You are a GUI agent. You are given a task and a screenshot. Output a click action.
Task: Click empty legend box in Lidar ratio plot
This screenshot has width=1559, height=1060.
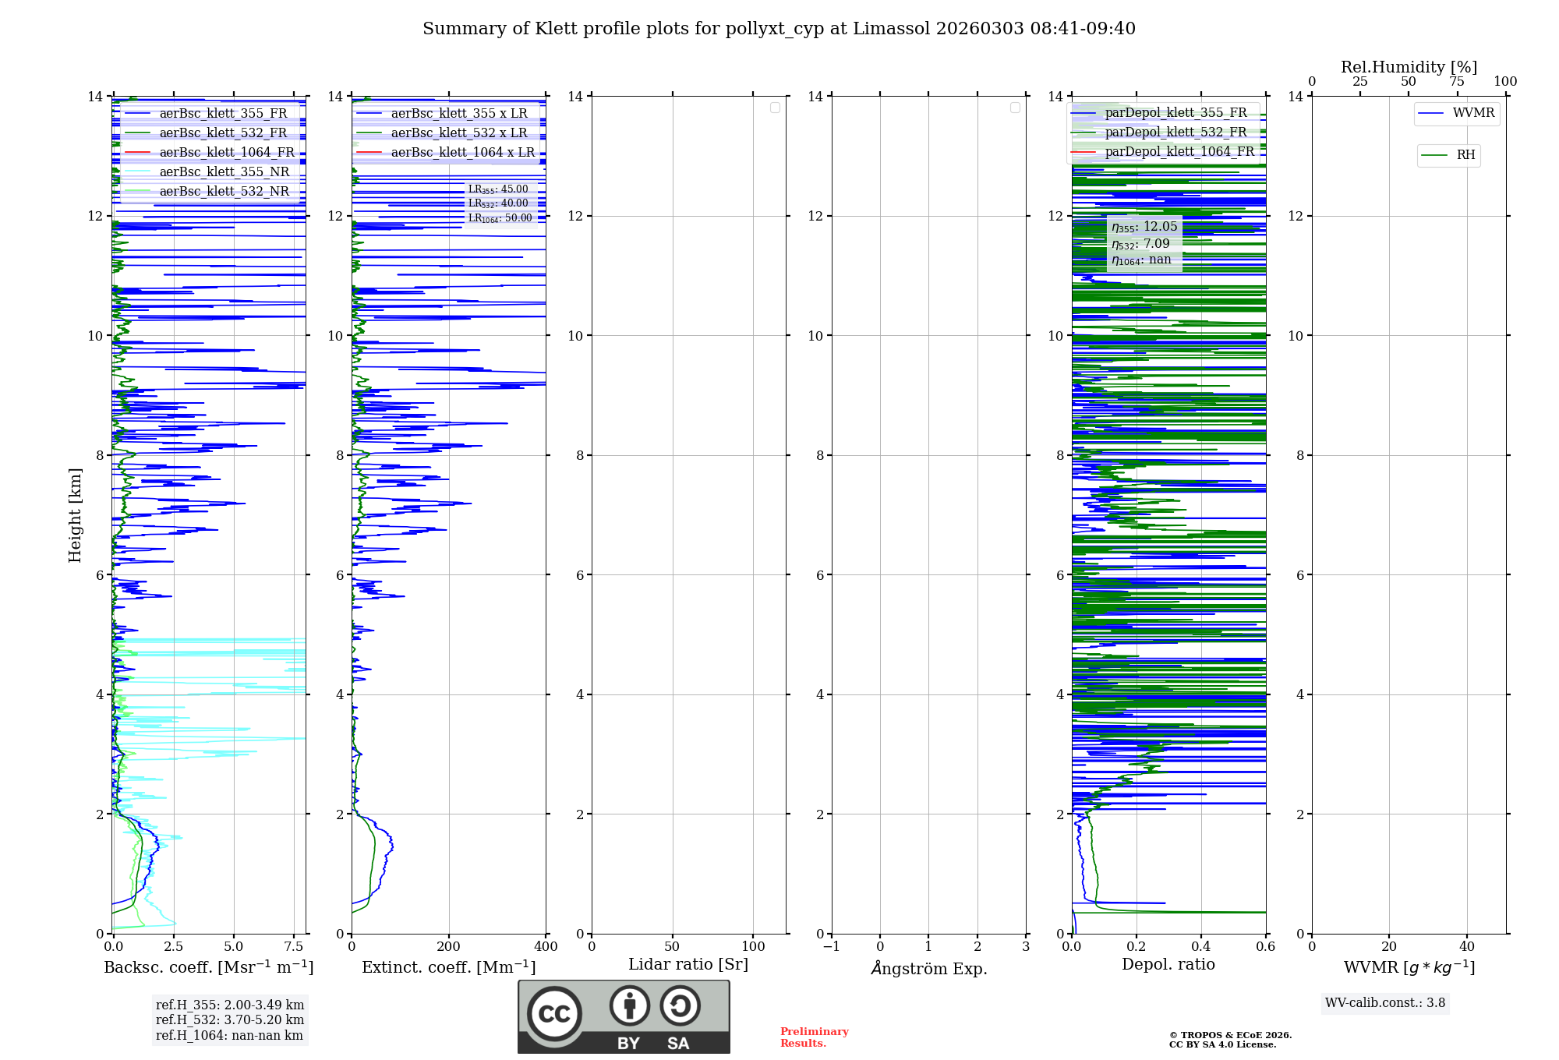775,108
